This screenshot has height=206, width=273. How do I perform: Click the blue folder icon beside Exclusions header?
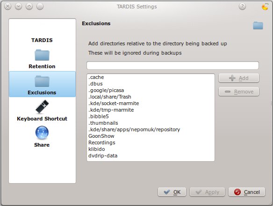[258, 26]
